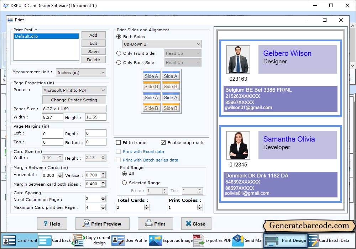Click Add print profile button
This screenshot has height=249, width=356.
click(x=93, y=35)
